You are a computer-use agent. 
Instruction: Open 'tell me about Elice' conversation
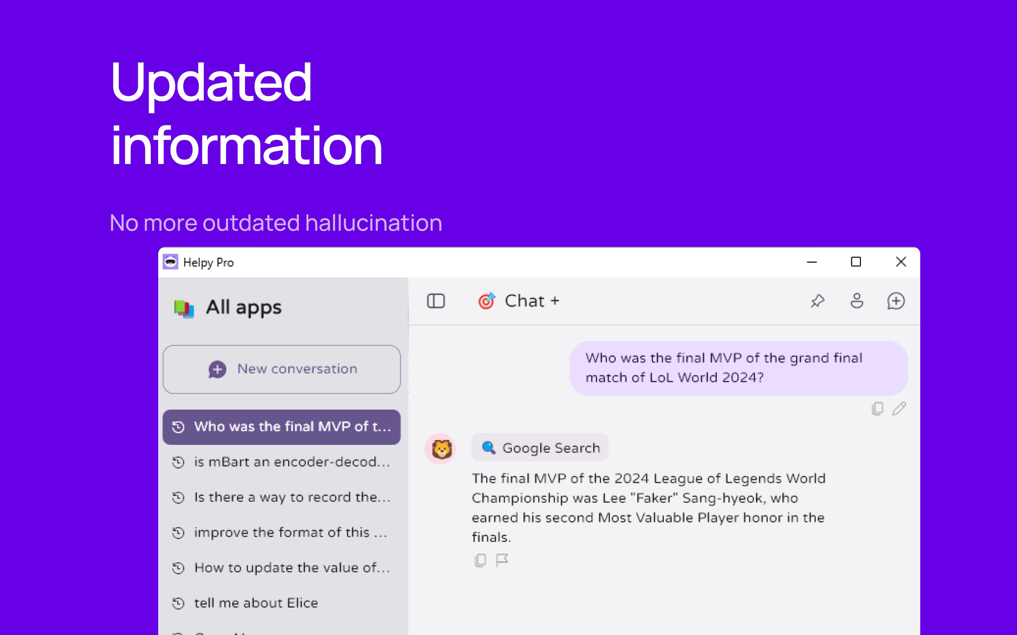pyautogui.click(x=281, y=603)
